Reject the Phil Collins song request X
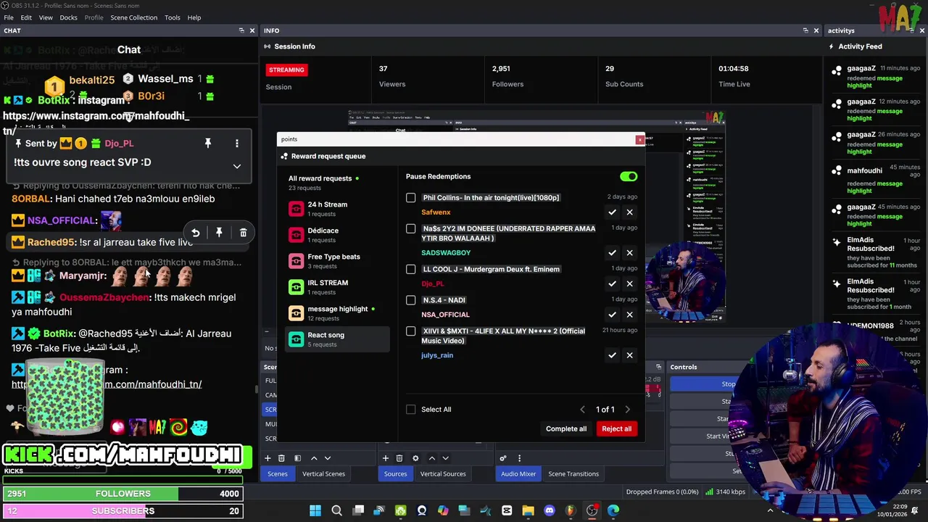 pyautogui.click(x=629, y=212)
